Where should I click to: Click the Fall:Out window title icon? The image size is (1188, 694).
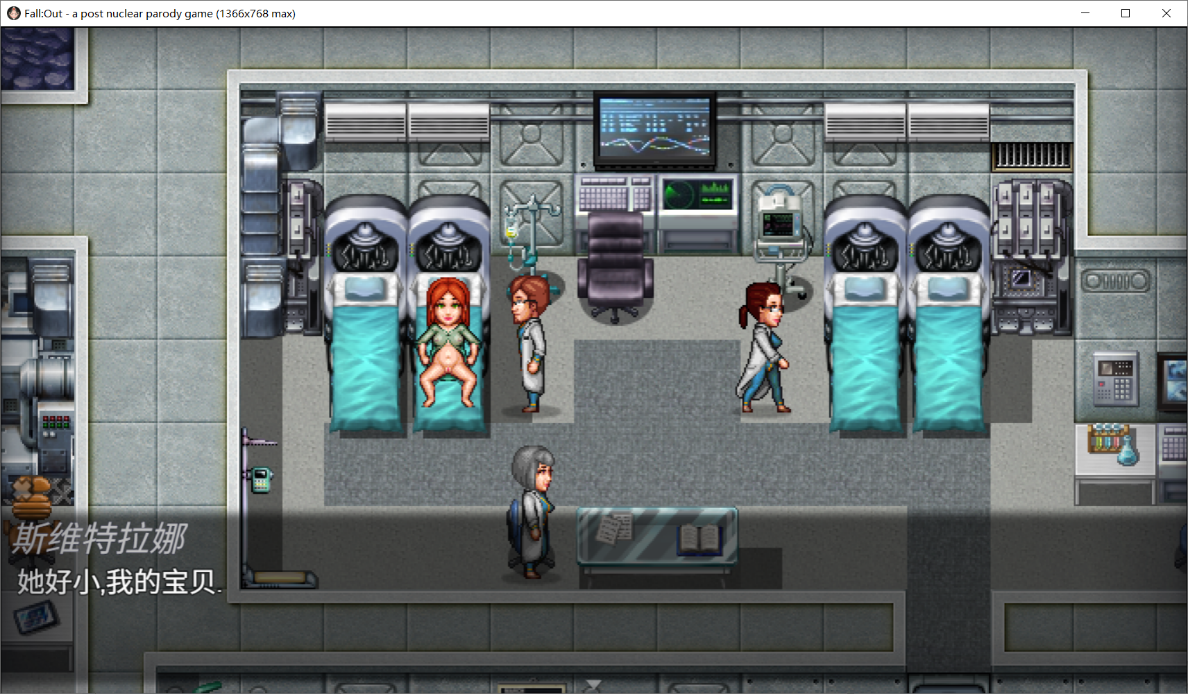13,13
